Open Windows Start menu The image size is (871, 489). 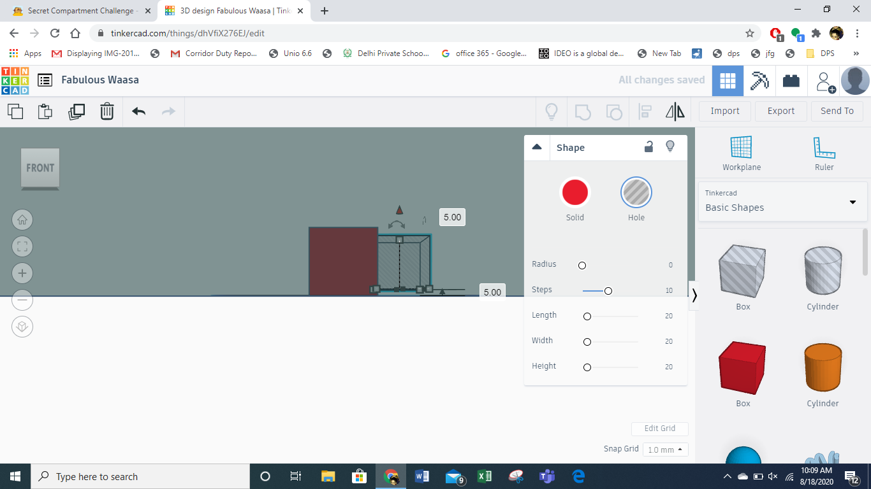pos(15,476)
